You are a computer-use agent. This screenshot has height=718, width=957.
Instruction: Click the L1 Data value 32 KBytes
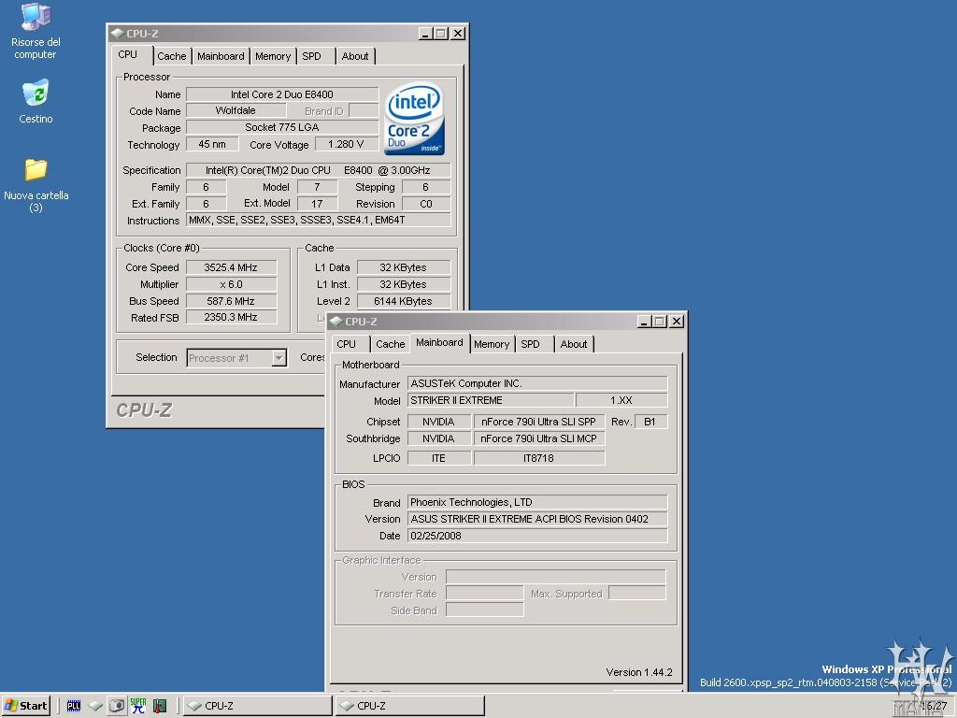coord(404,267)
